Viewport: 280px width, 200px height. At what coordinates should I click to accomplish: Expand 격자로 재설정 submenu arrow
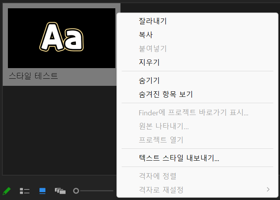tap(268, 189)
